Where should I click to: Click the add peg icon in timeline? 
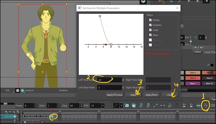tap(18, 112)
